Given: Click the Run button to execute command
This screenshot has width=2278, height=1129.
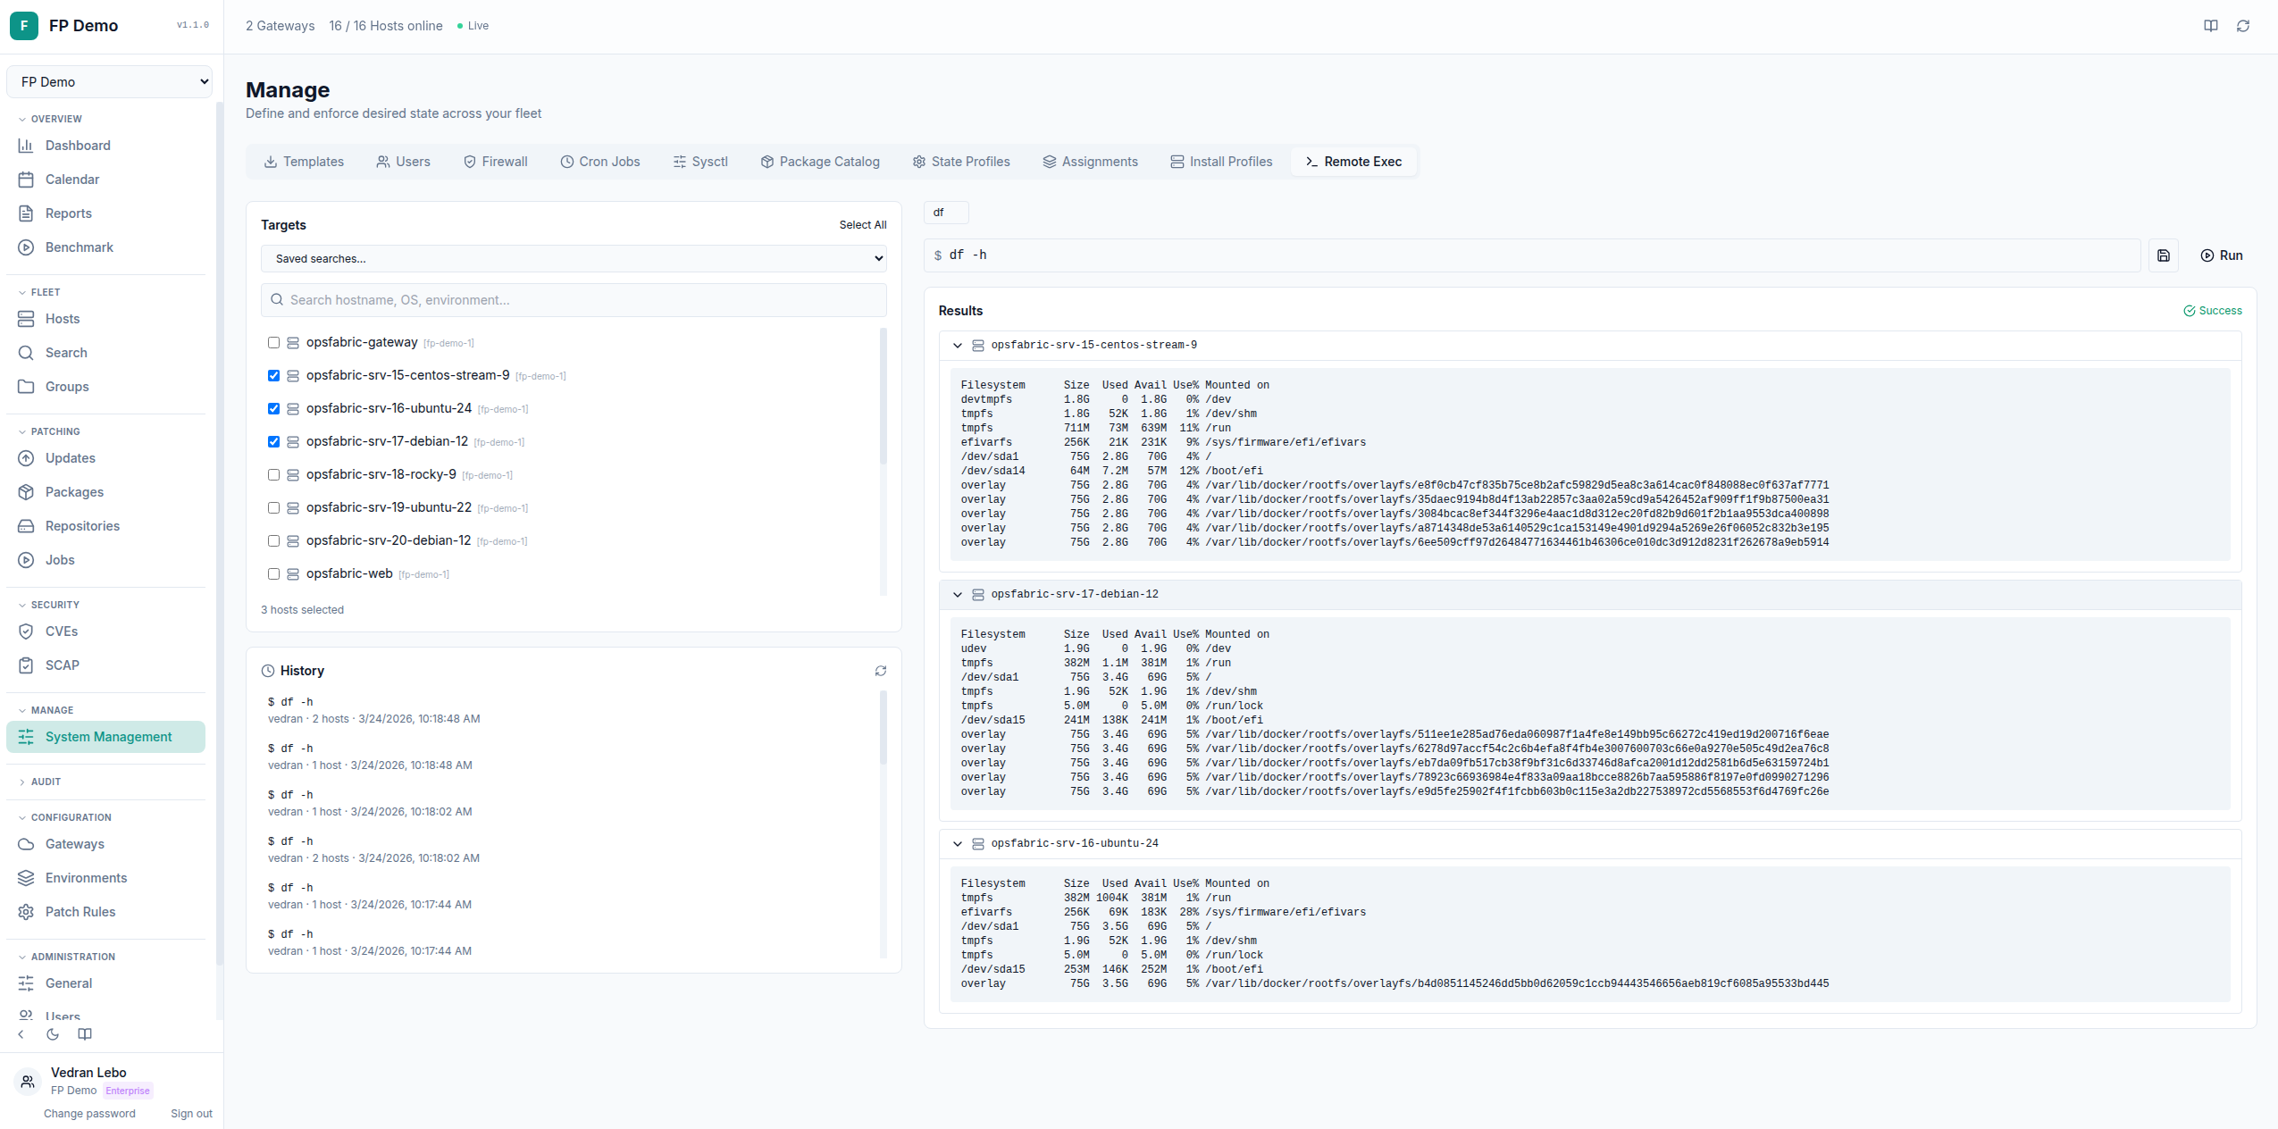Looking at the screenshot, I should 2222,255.
